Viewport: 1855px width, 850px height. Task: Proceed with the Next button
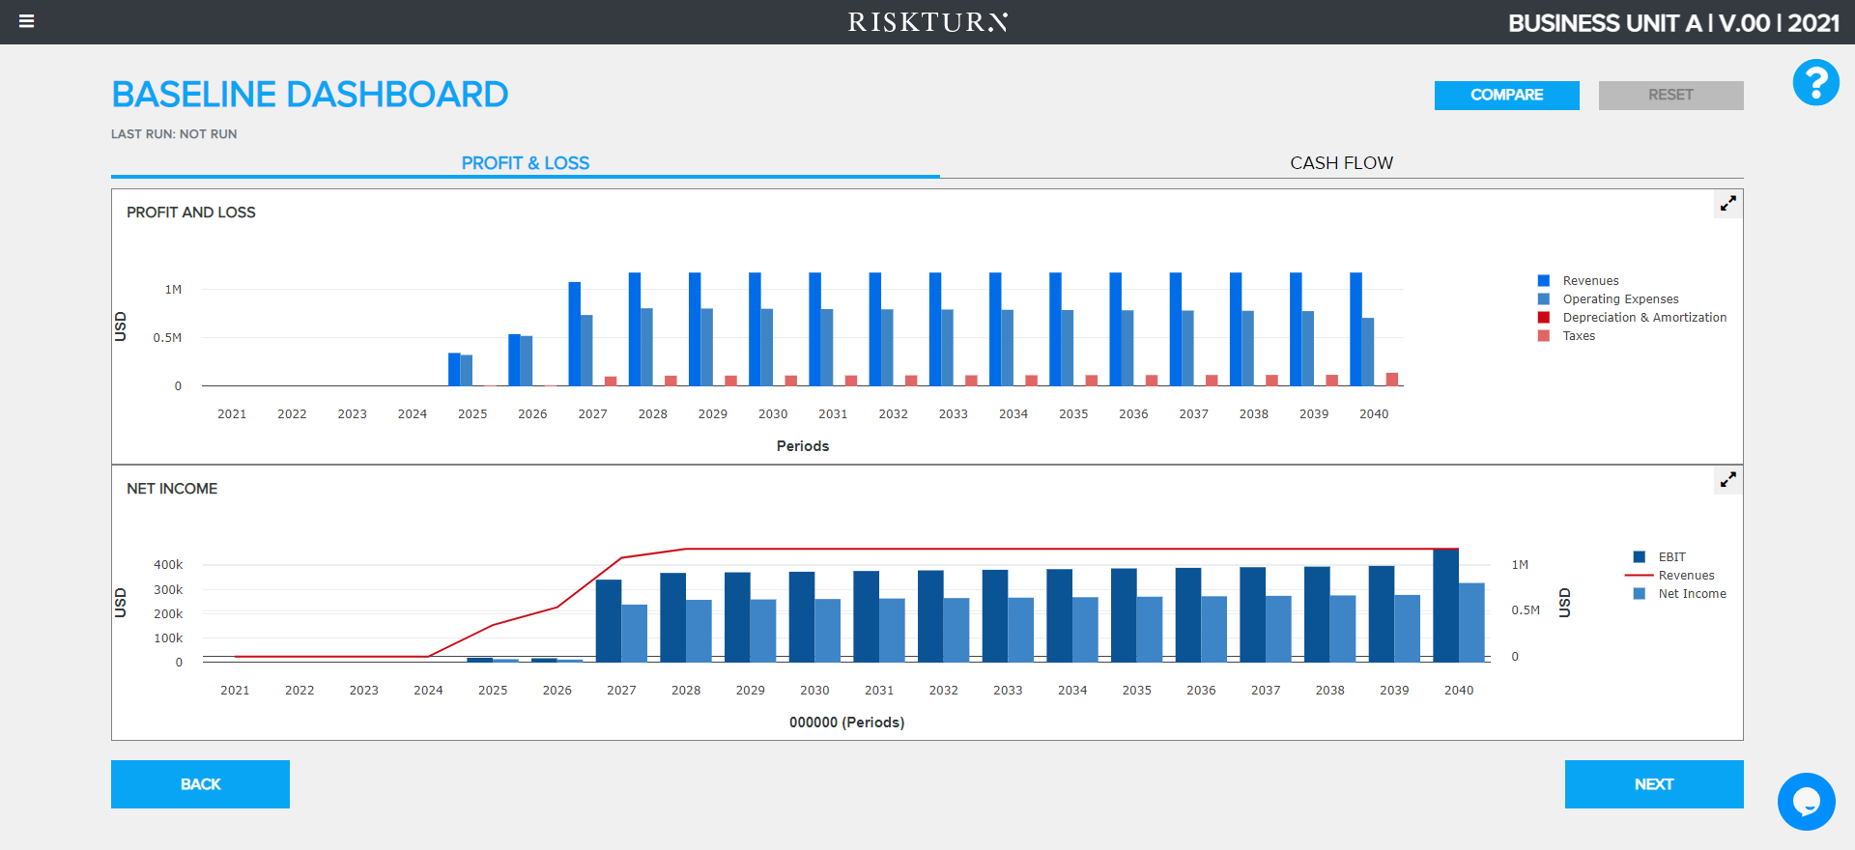click(x=1654, y=784)
